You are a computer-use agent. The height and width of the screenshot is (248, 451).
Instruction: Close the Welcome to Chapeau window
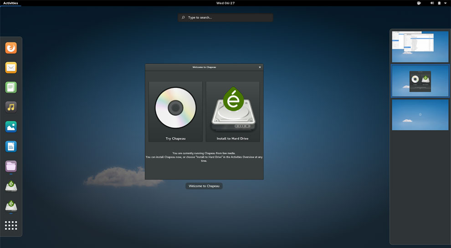[260, 67]
